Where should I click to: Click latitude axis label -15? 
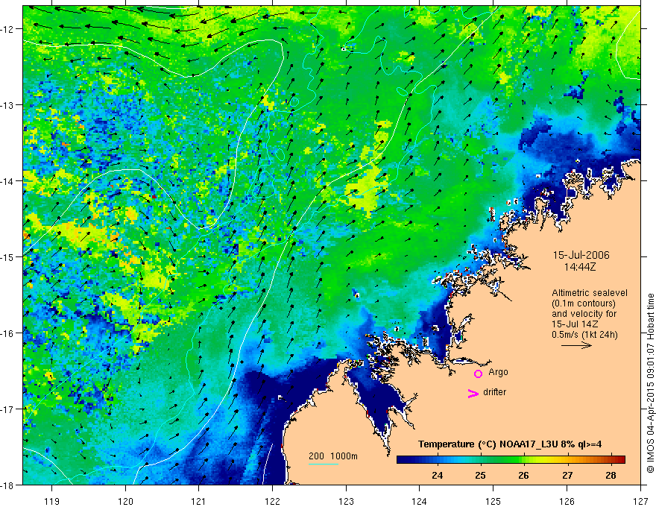coord(7,257)
